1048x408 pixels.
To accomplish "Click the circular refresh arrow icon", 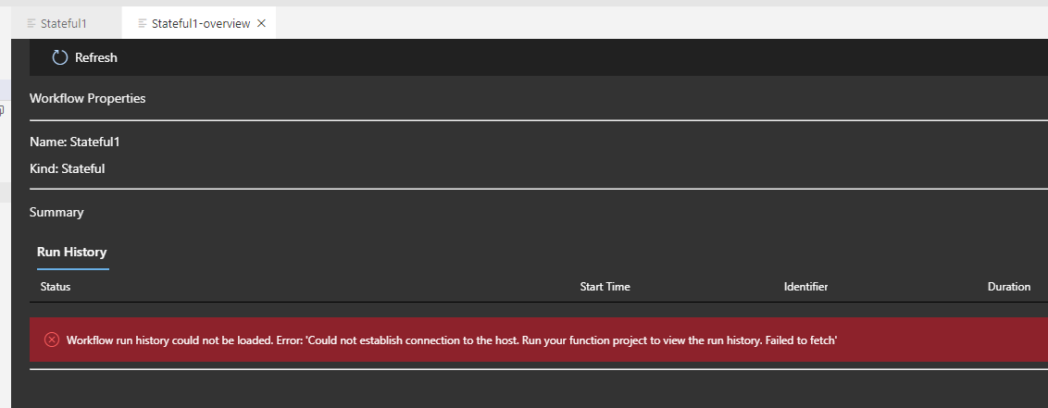I will (x=60, y=57).
